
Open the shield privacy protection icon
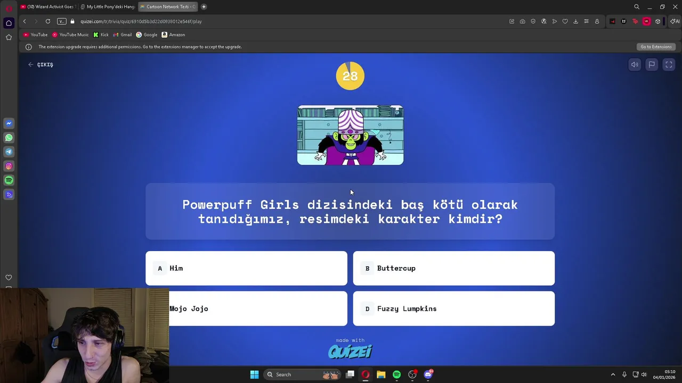coord(533,21)
